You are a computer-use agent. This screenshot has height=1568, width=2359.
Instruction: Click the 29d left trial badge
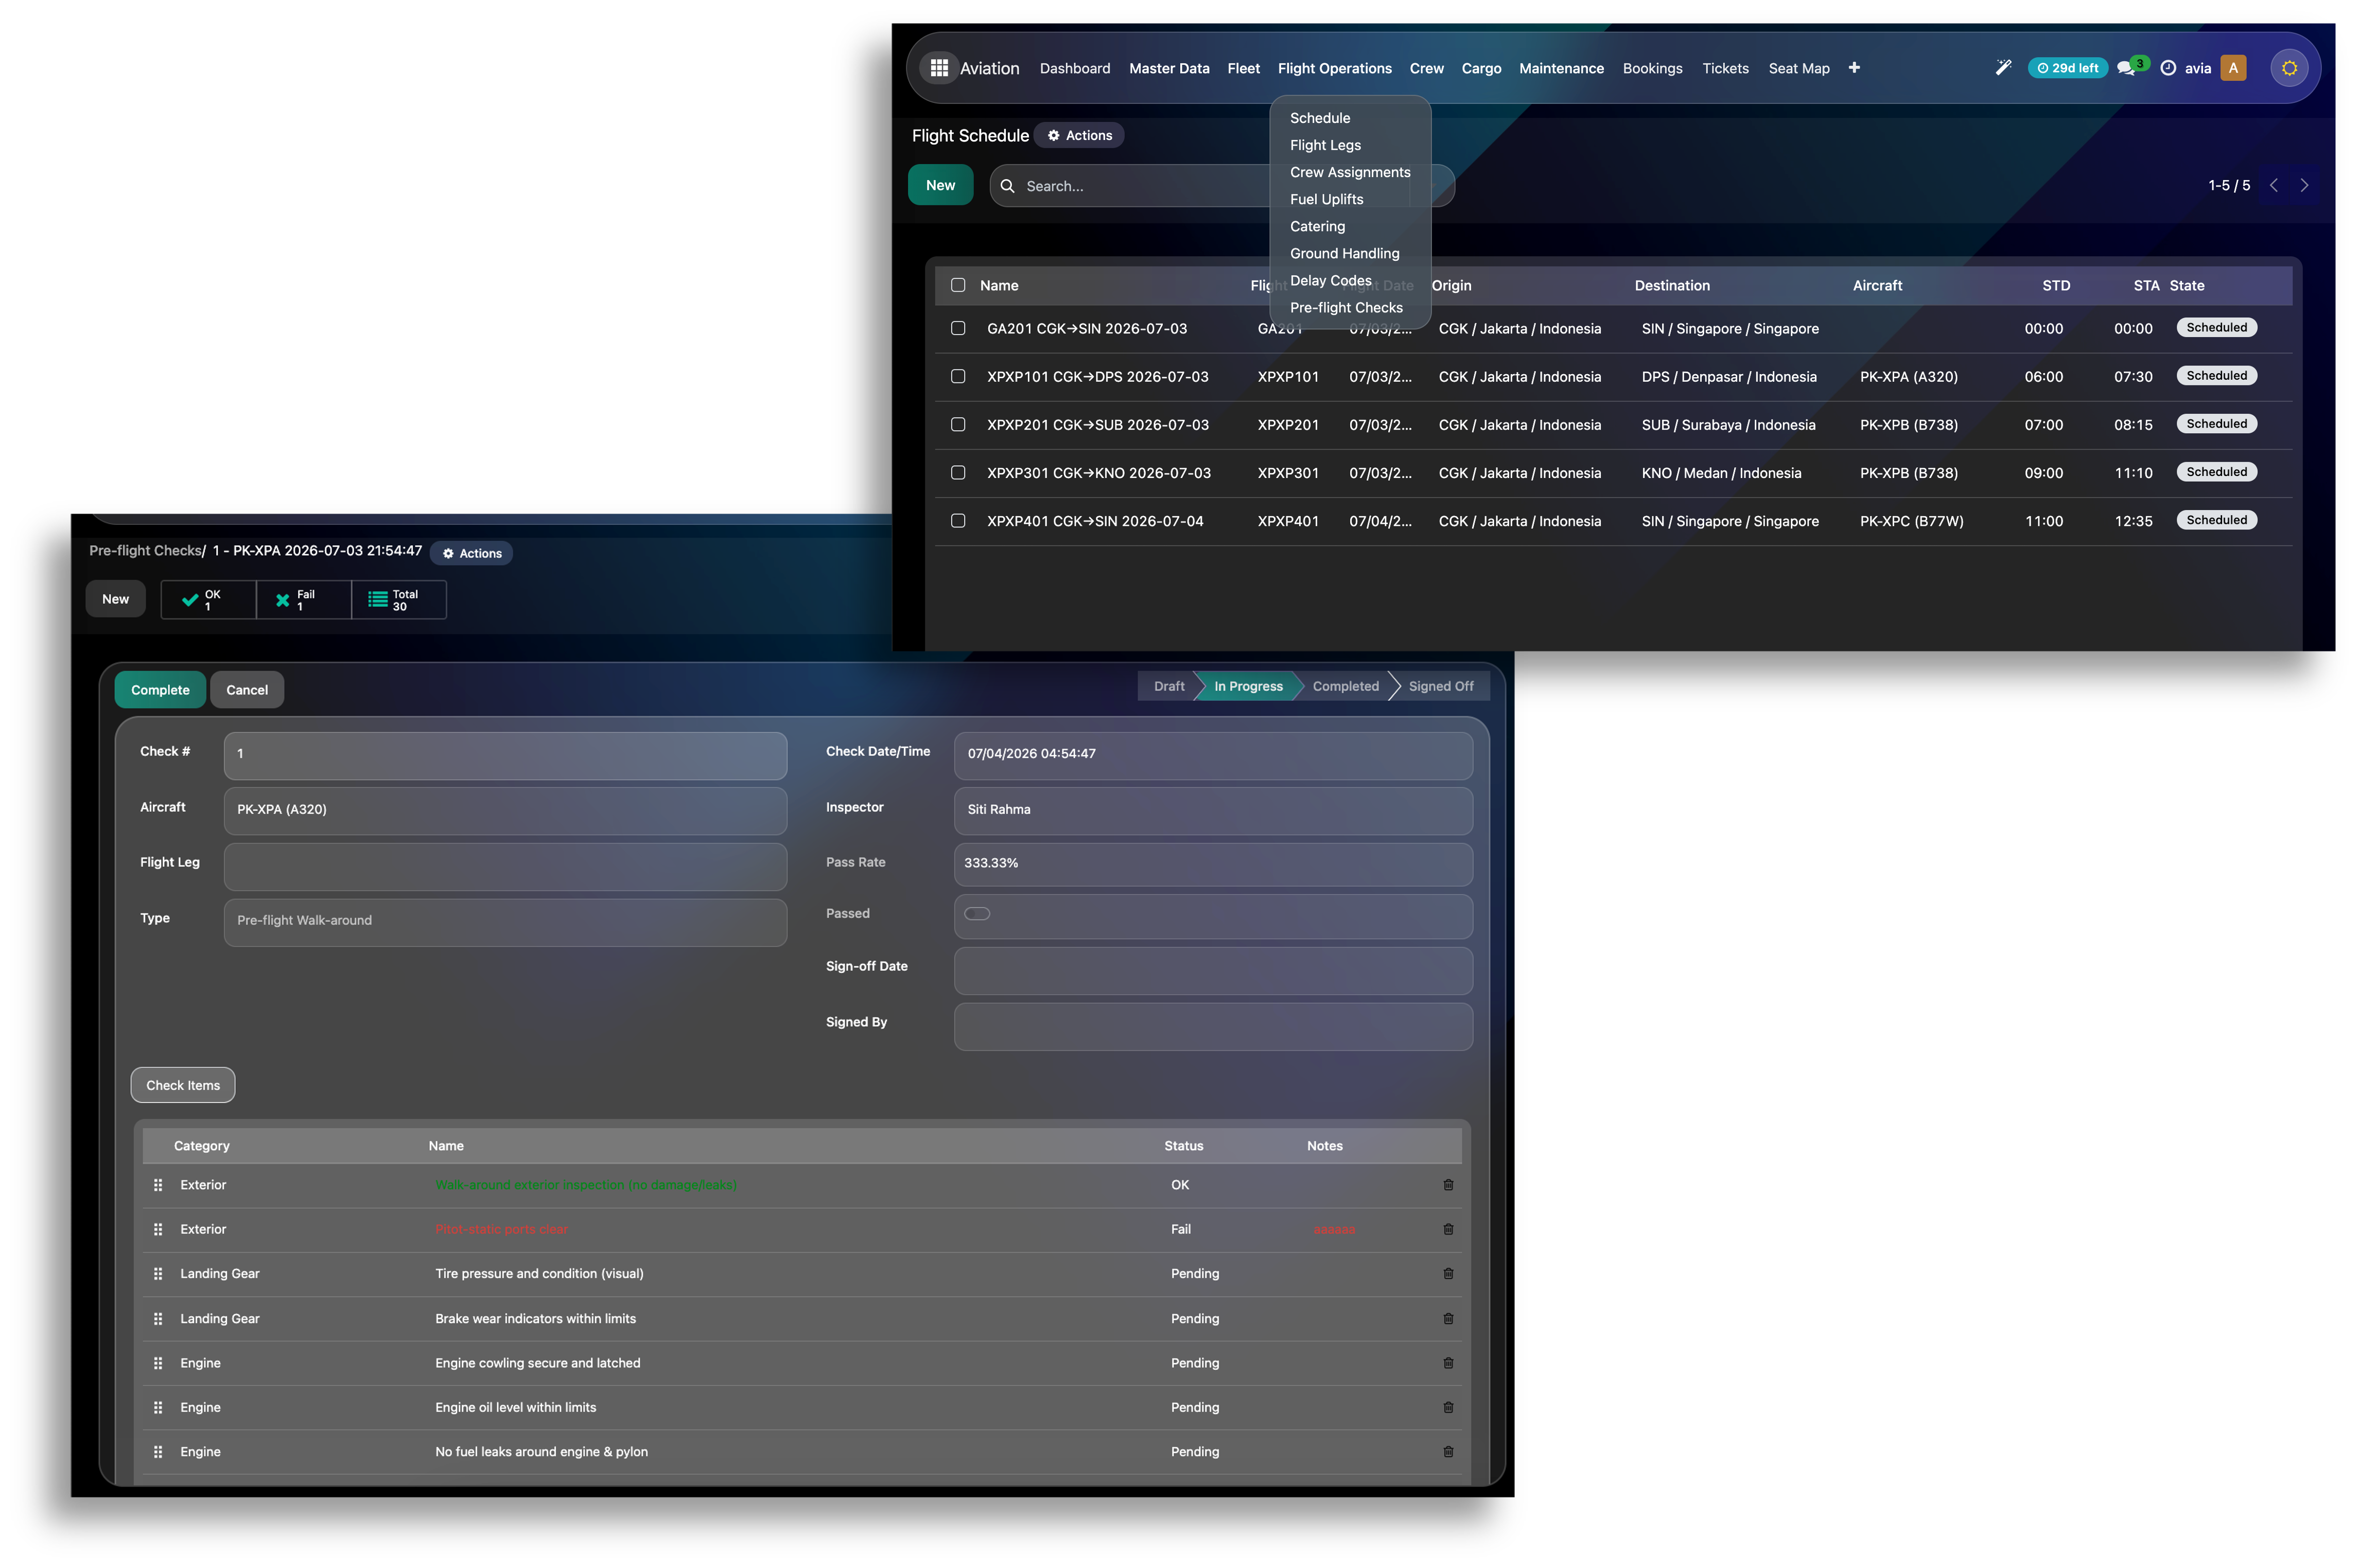click(2067, 68)
